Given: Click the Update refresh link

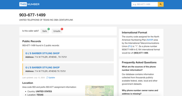Looking at the screenshot, I should click(51, 78).
